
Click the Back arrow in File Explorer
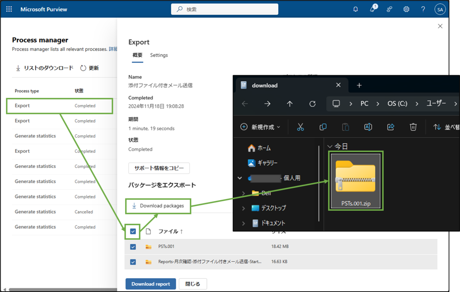pyautogui.click(x=245, y=104)
